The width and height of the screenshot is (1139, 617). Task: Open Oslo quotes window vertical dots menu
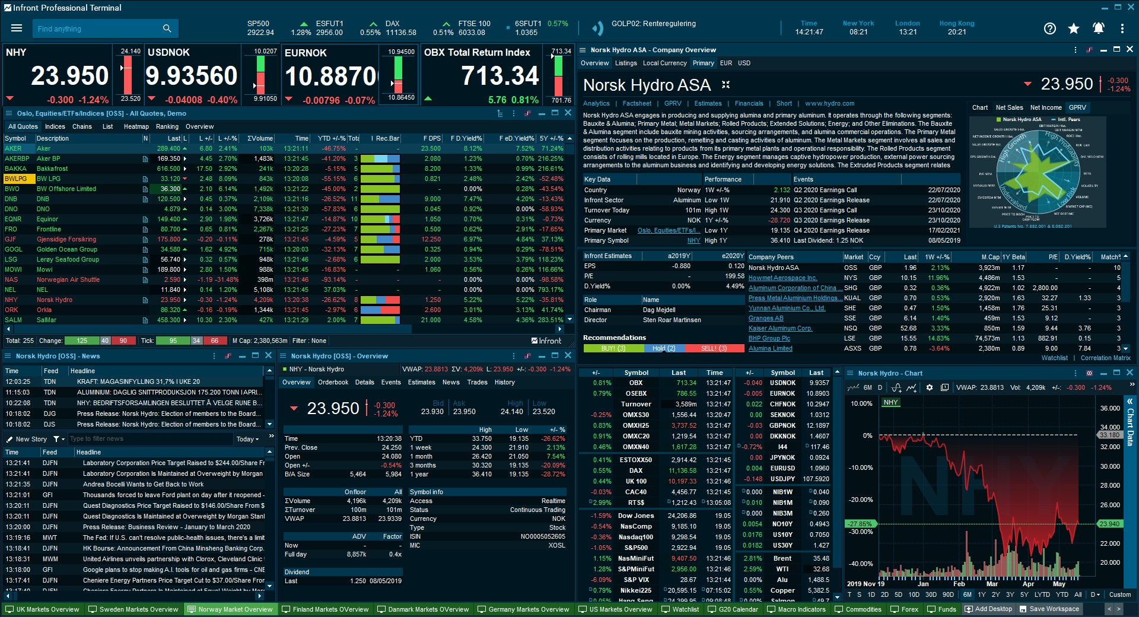click(x=513, y=113)
